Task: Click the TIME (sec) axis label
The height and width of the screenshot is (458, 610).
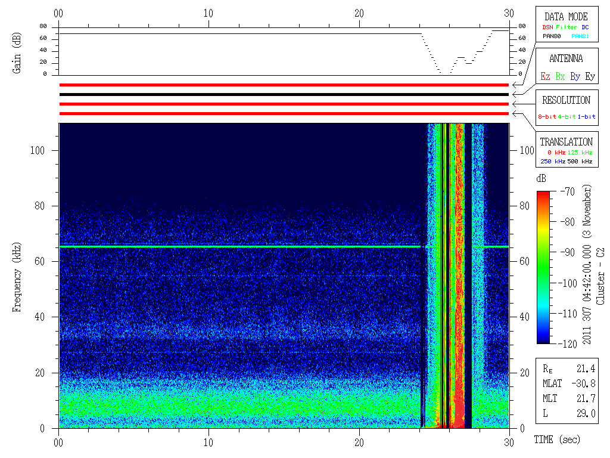Action: (x=556, y=440)
